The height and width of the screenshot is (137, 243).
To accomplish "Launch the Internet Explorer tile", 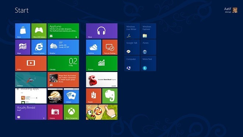I will [x=39, y=47].
